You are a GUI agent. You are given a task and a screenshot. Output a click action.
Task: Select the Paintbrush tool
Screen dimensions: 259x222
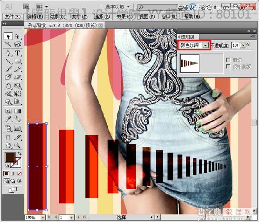point(8,69)
